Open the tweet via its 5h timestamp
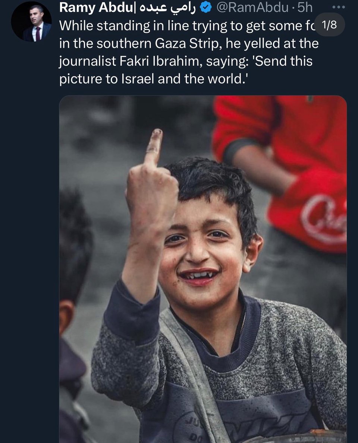The width and height of the screenshot is (358, 443). coord(305,8)
